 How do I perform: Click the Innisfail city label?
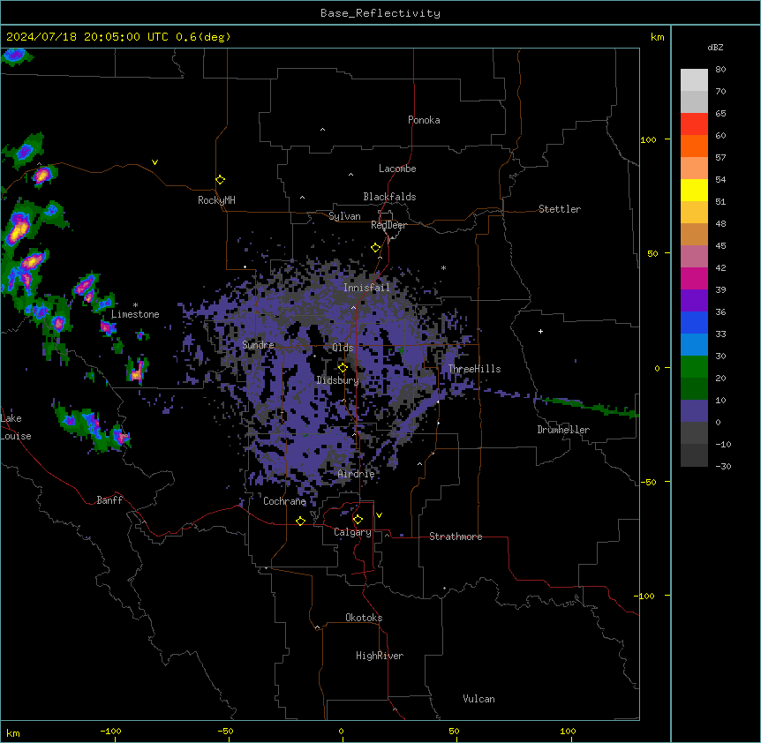(x=366, y=288)
